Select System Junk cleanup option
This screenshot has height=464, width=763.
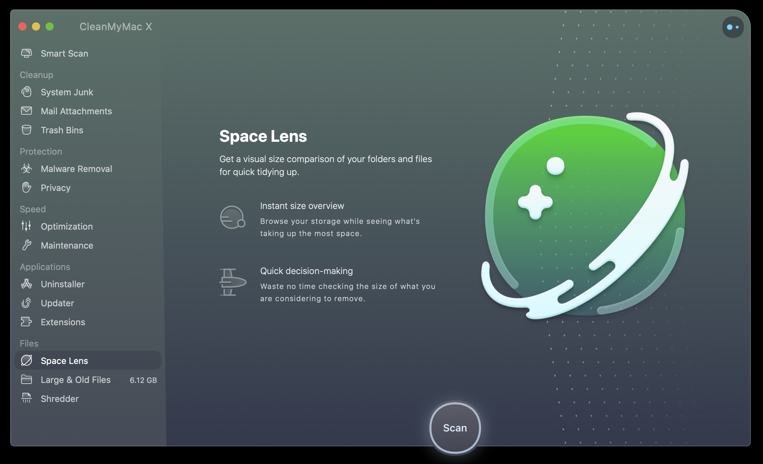tap(67, 91)
